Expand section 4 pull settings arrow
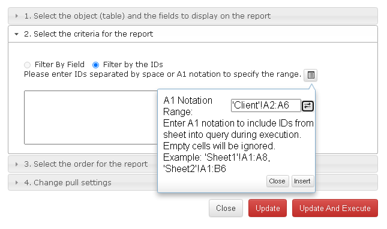Screen dimensions: 387x229 click(x=17, y=183)
